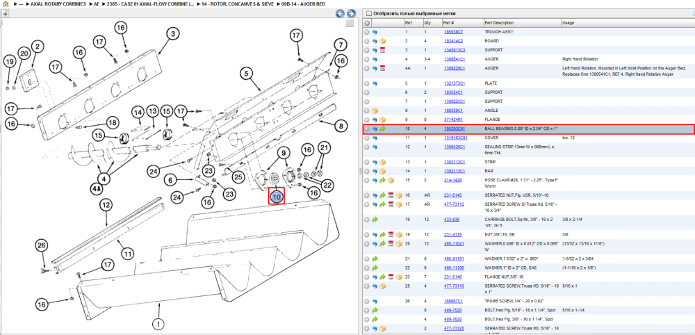Click the red list icon in Ref 3 SUPPORT row
The image size is (695, 335).
click(382, 50)
